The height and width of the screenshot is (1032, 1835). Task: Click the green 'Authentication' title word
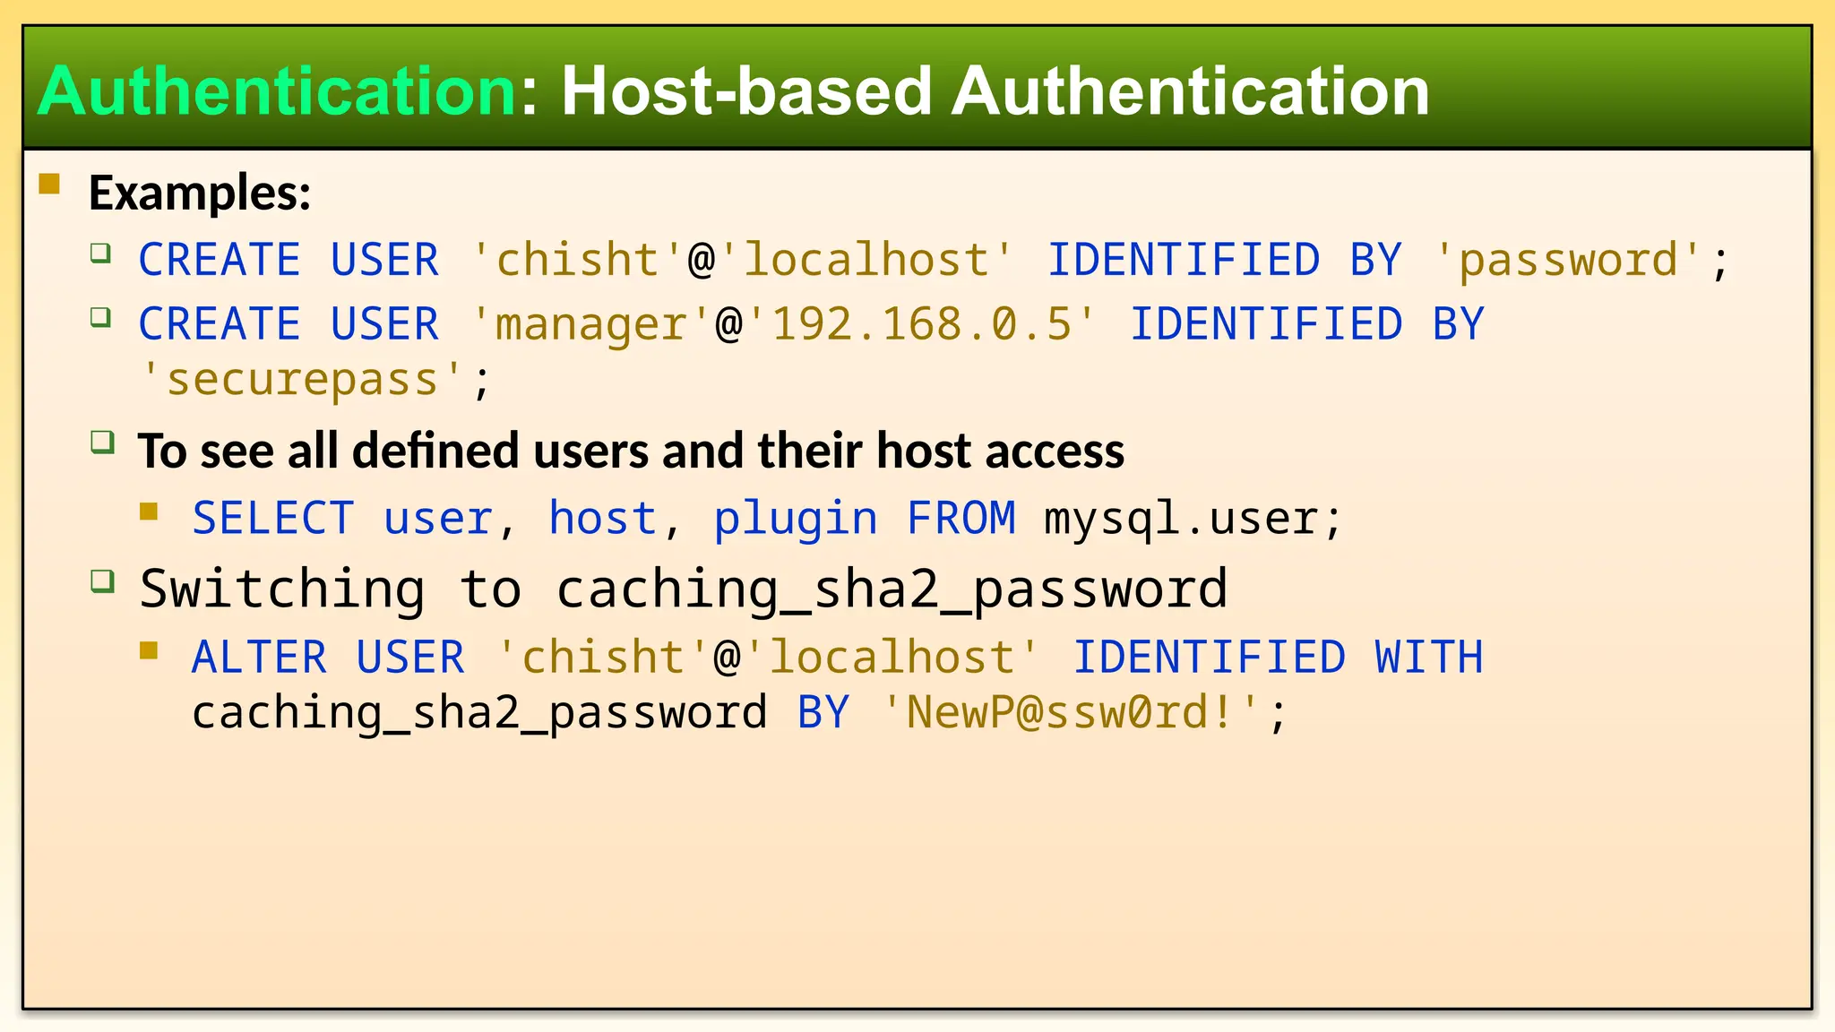278,91
